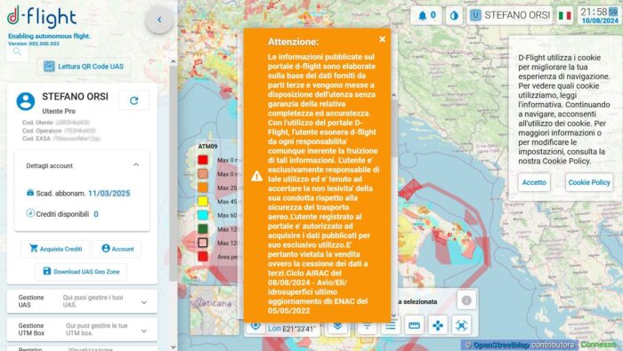Open the STEFANO ORSI user menu in header
623x351 pixels.
[x=510, y=15]
